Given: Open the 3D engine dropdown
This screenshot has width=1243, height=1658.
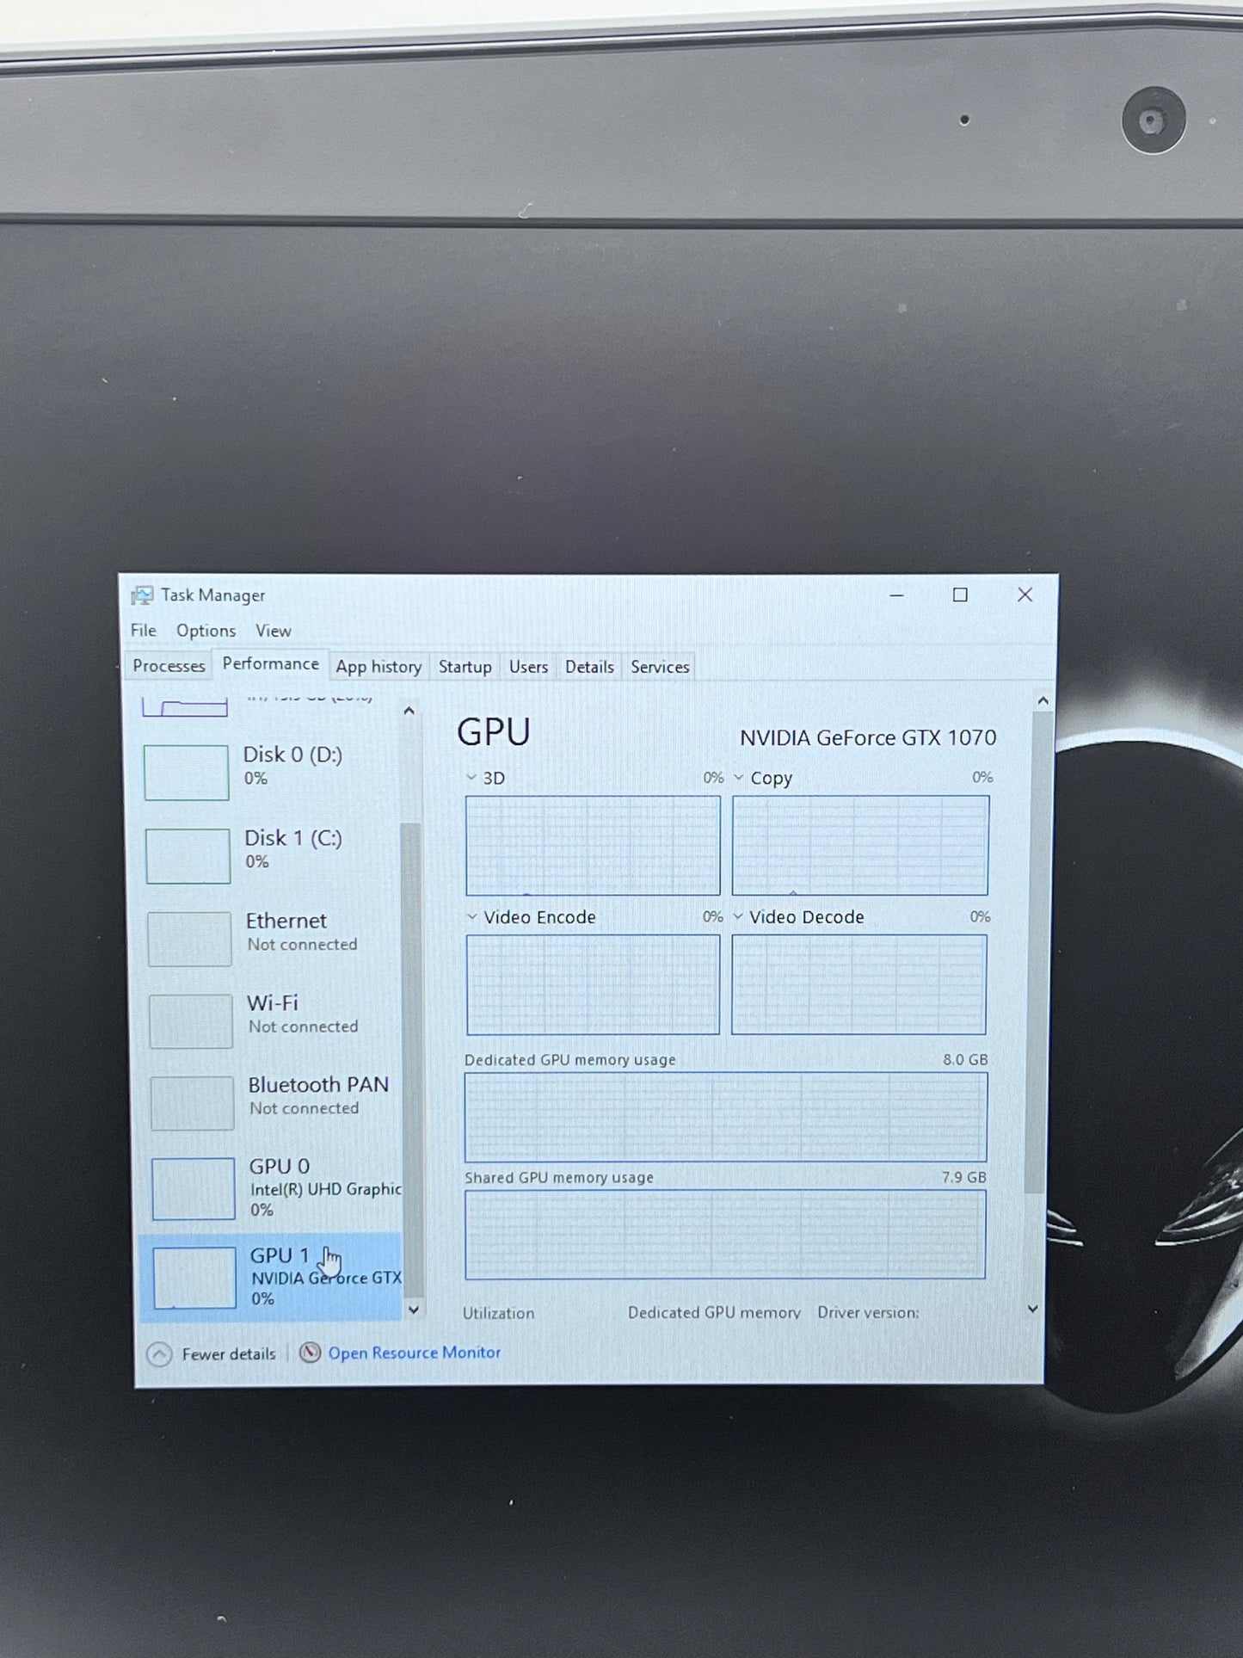Looking at the screenshot, I should pyautogui.click(x=471, y=778).
